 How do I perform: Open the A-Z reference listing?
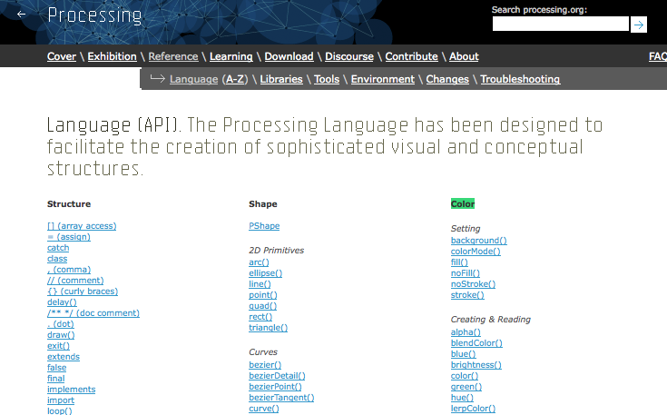click(x=235, y=79)
